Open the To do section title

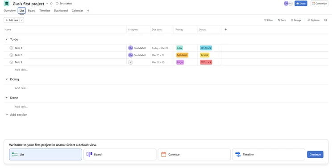[14, 39]
